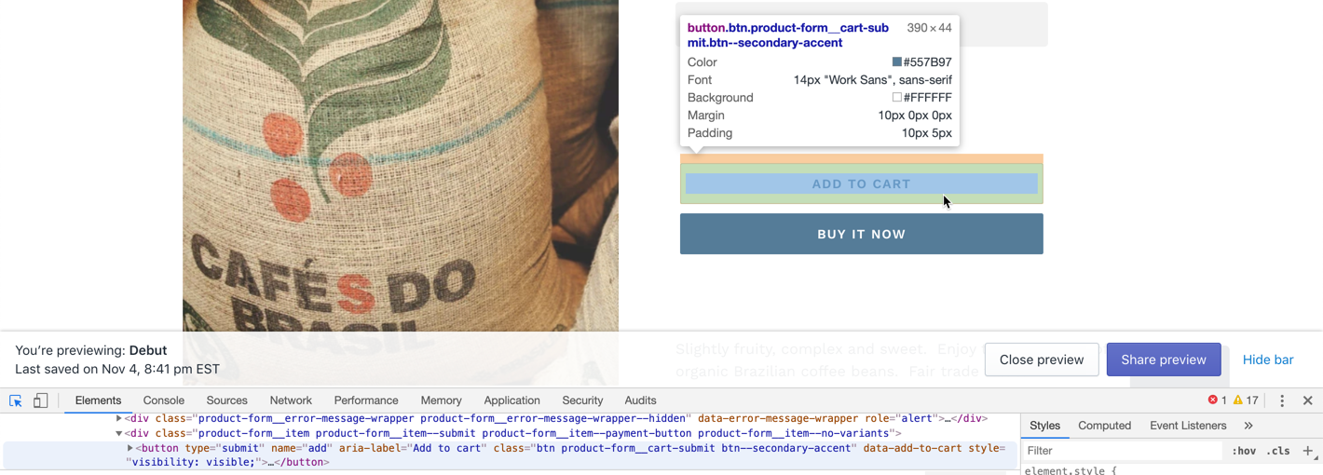Click the Share preview button
The image size is (1323, 475).
[1164, 360]
